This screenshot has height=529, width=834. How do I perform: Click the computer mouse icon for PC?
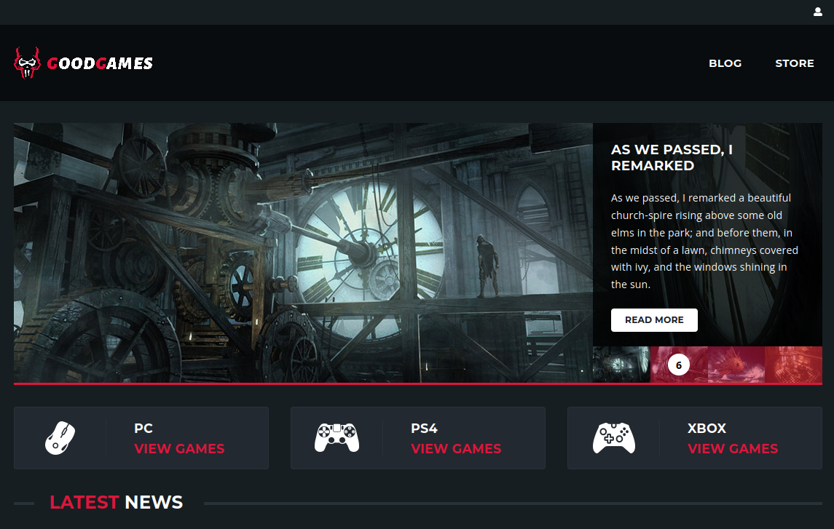pos(60,438)
